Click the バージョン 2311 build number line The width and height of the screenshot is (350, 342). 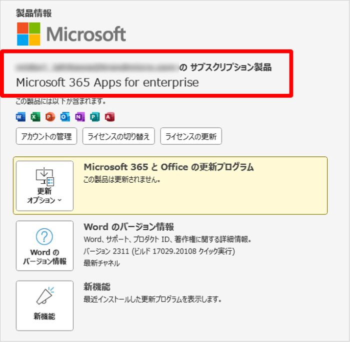coord(159,251)
